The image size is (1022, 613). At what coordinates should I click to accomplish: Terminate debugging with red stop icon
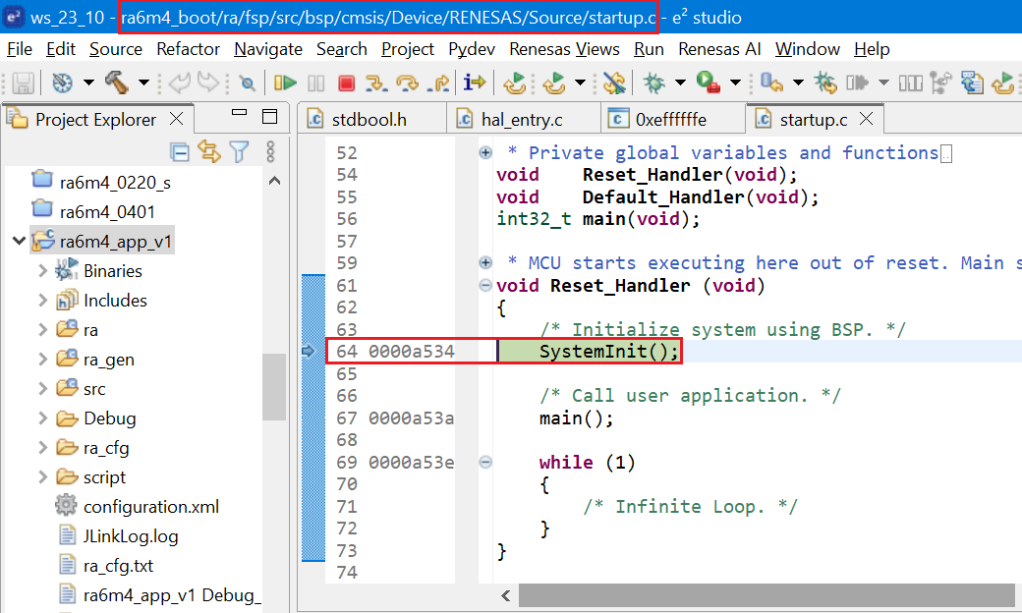pyautogui.click(x=346, y=83)
